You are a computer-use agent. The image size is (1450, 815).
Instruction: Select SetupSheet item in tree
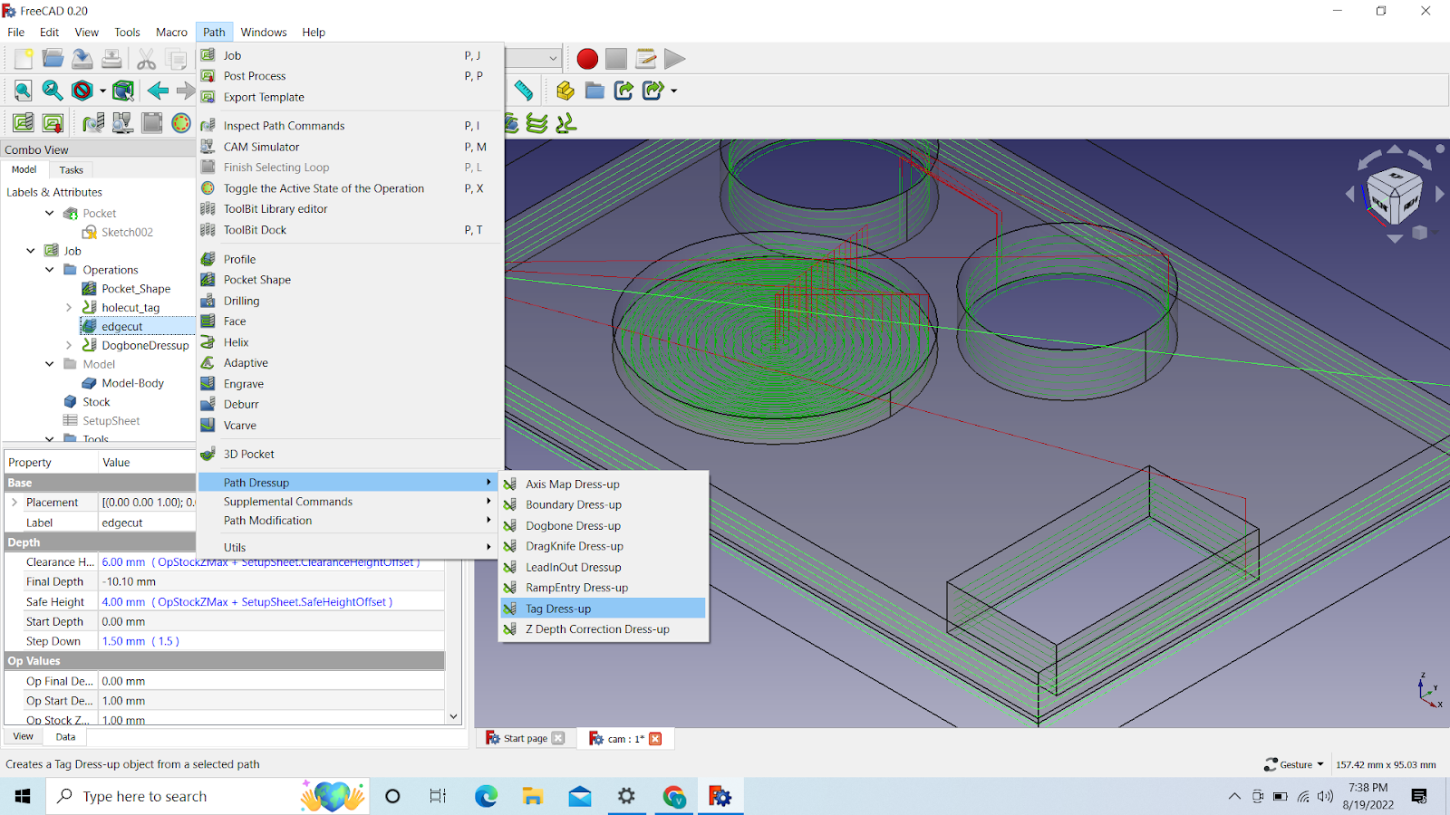[111, 421]
